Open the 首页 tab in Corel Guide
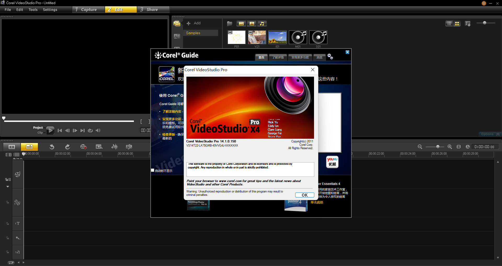The image size is (502, 266). (261, 57)
